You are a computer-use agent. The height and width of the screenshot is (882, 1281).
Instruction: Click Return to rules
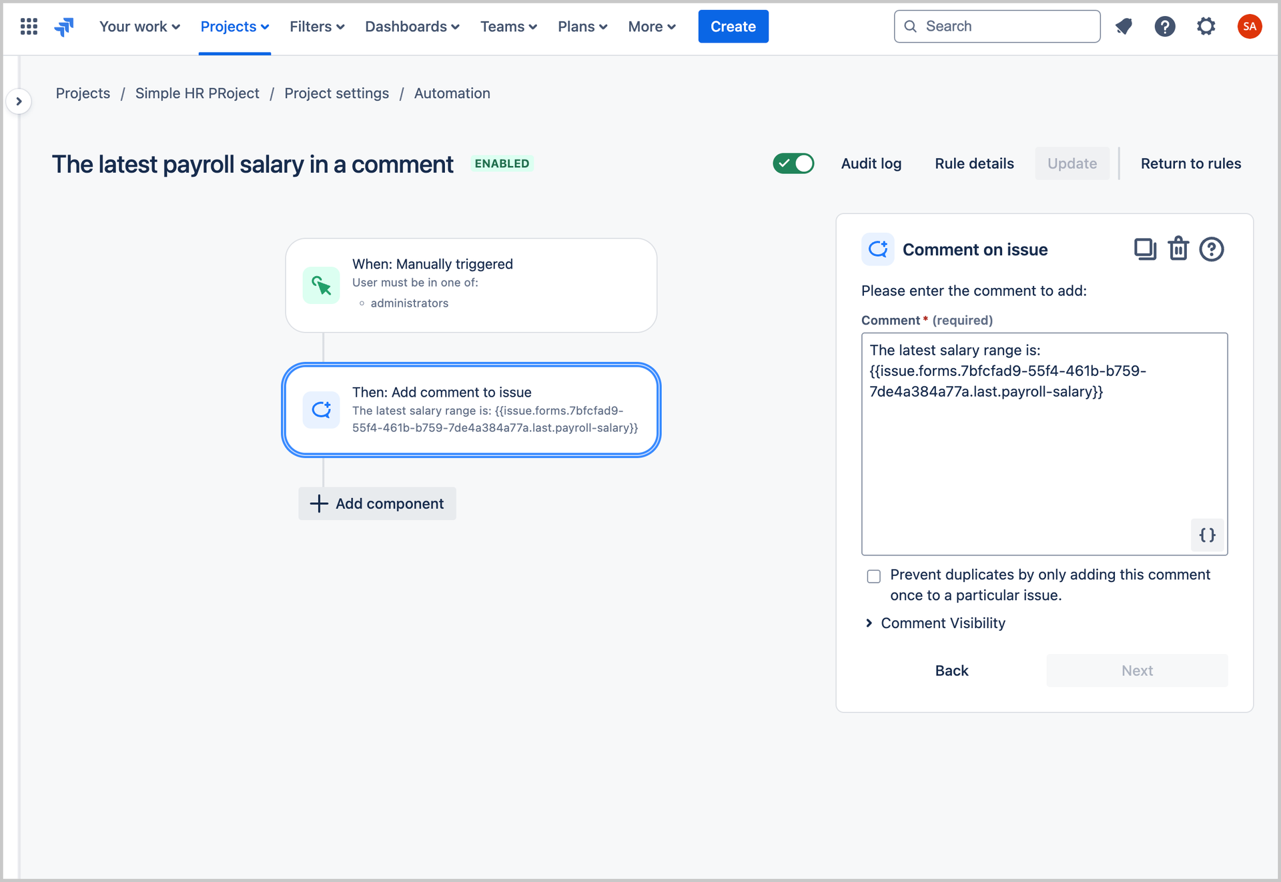[1191, 163]
